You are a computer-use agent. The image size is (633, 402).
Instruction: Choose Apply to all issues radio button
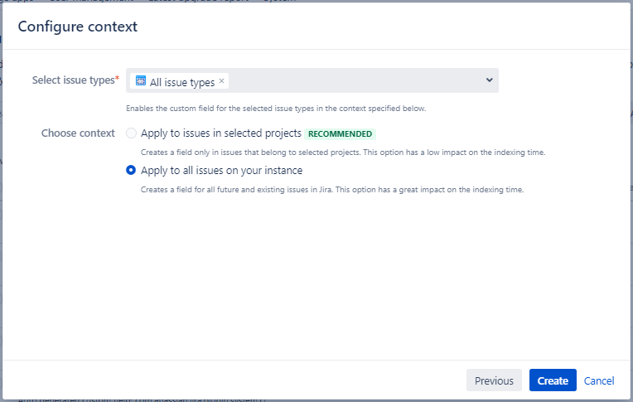click(x=131, y=171)
